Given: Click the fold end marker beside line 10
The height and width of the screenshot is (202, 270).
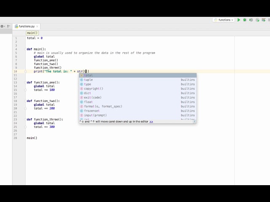Looking at the screenshot, I should click(25, 71).
